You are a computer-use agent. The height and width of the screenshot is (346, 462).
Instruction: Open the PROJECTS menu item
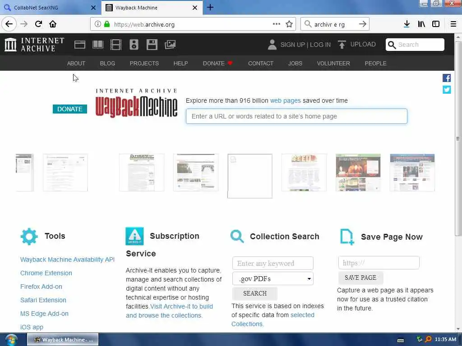144,63
